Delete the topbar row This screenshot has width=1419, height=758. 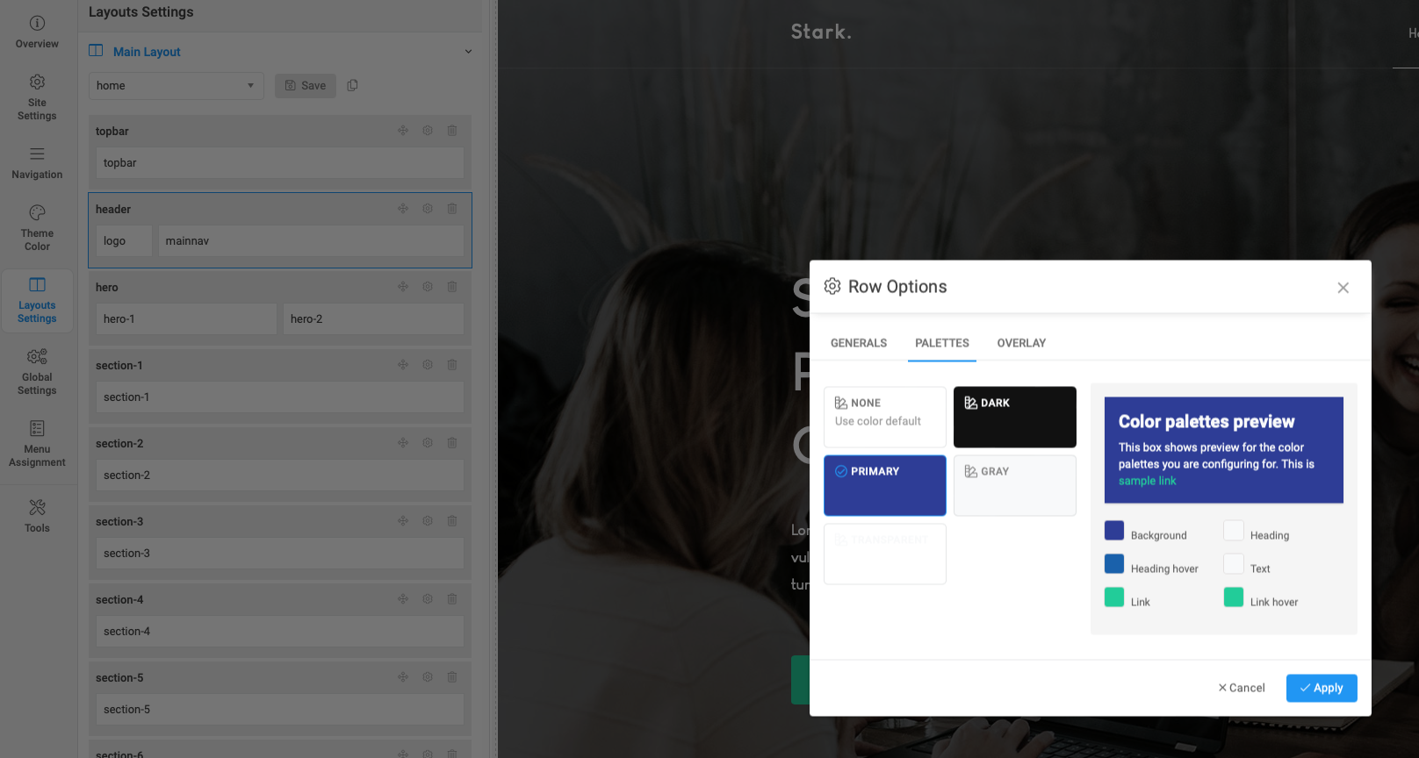[x=452, y=131]
